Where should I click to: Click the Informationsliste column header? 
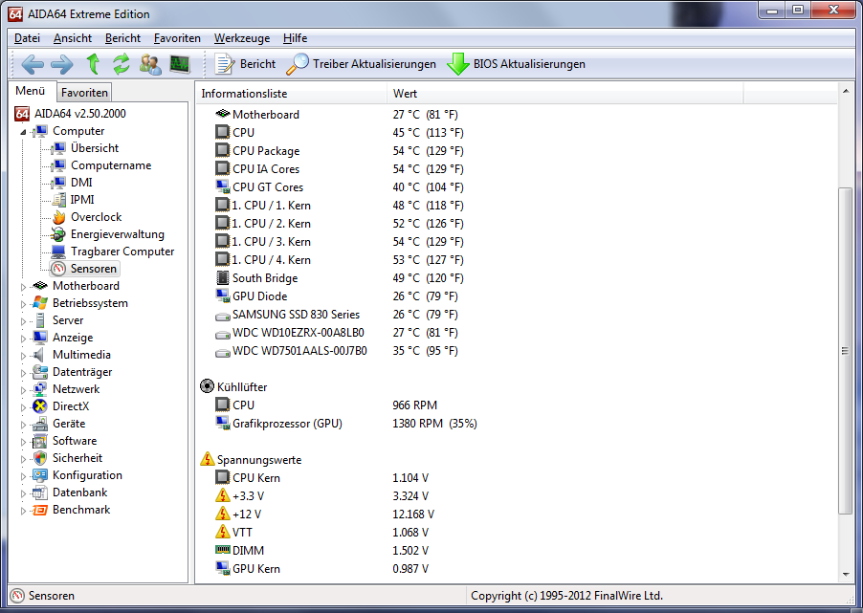click(291, 94)
